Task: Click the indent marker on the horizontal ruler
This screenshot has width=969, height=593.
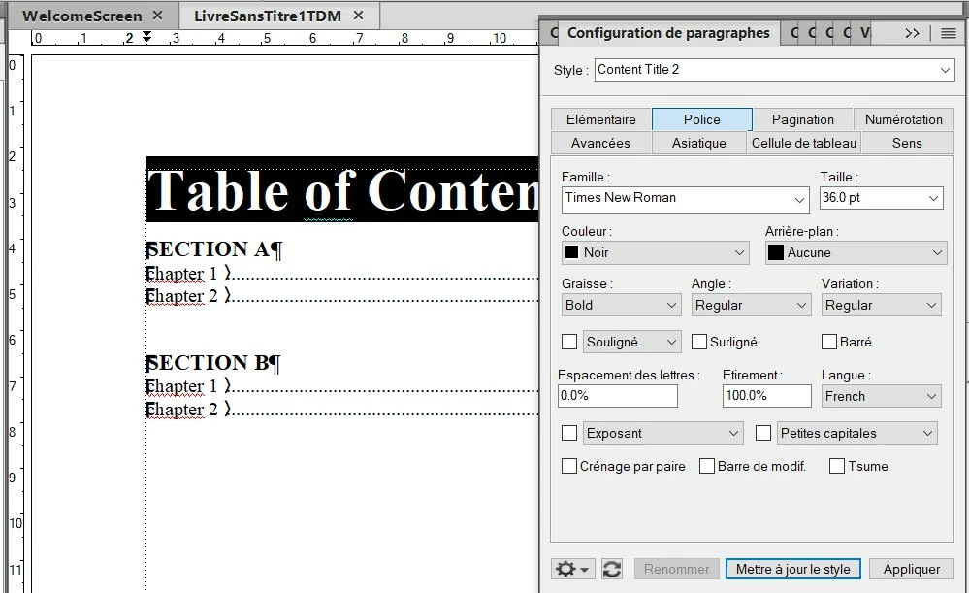Action: click(x=146, y=37)
